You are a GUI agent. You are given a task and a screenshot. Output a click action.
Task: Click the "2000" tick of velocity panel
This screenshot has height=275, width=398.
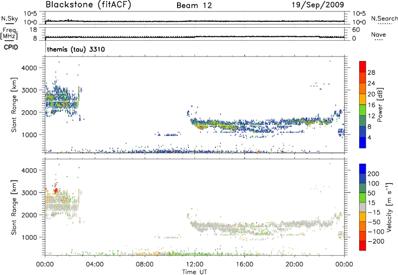pyautogui.click(x=29, y=215)
